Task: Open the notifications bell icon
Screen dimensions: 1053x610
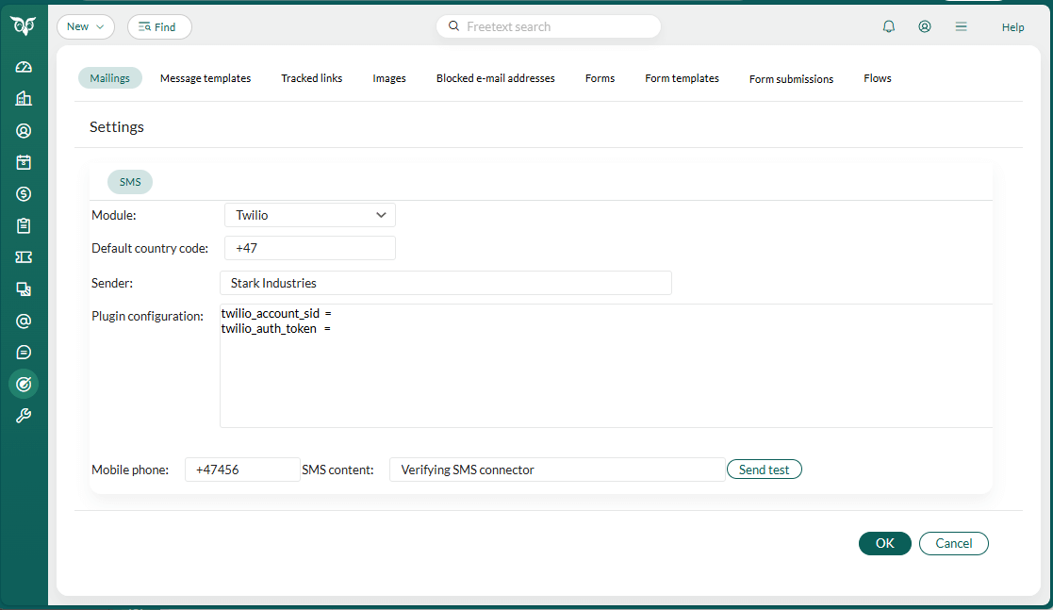Action: (888, 26)
